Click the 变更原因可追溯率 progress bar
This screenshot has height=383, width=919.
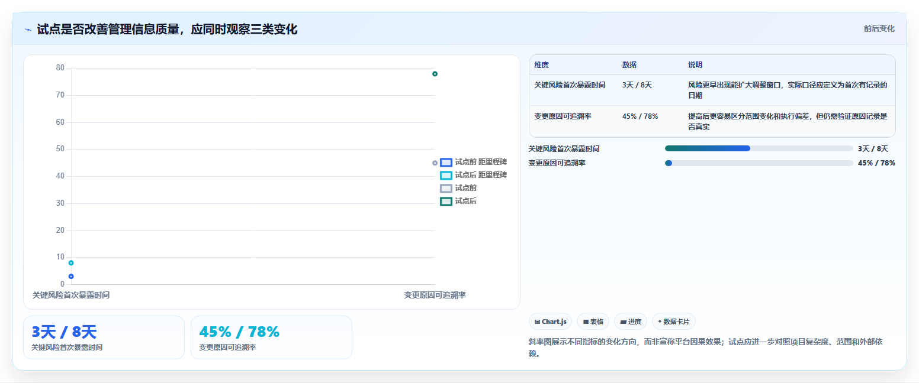point(759,163)
